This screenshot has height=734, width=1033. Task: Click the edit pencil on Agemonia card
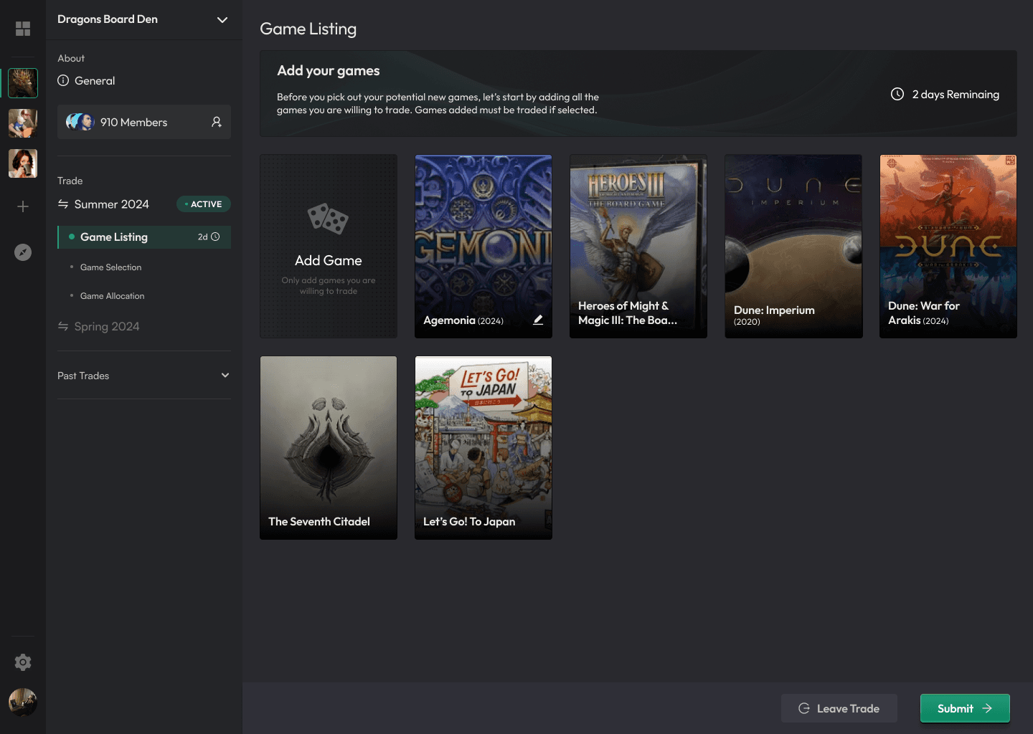[x=538, y=320]
